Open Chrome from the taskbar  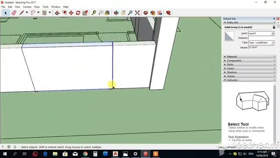coord(85,154)
